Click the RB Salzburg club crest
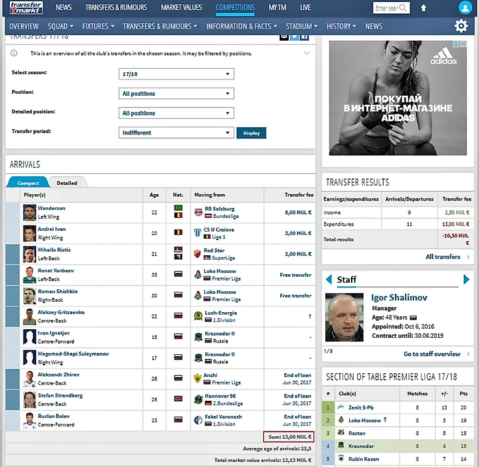The width and height of the screenshot is (479, 467). coord(198,213)
